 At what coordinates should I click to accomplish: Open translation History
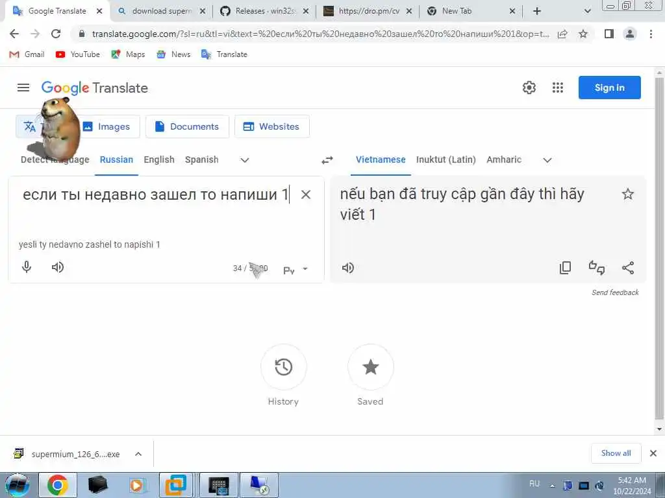coord(283,367)
